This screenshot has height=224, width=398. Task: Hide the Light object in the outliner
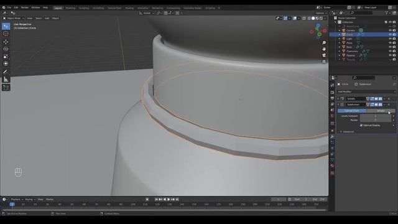(x=390, y=39)
